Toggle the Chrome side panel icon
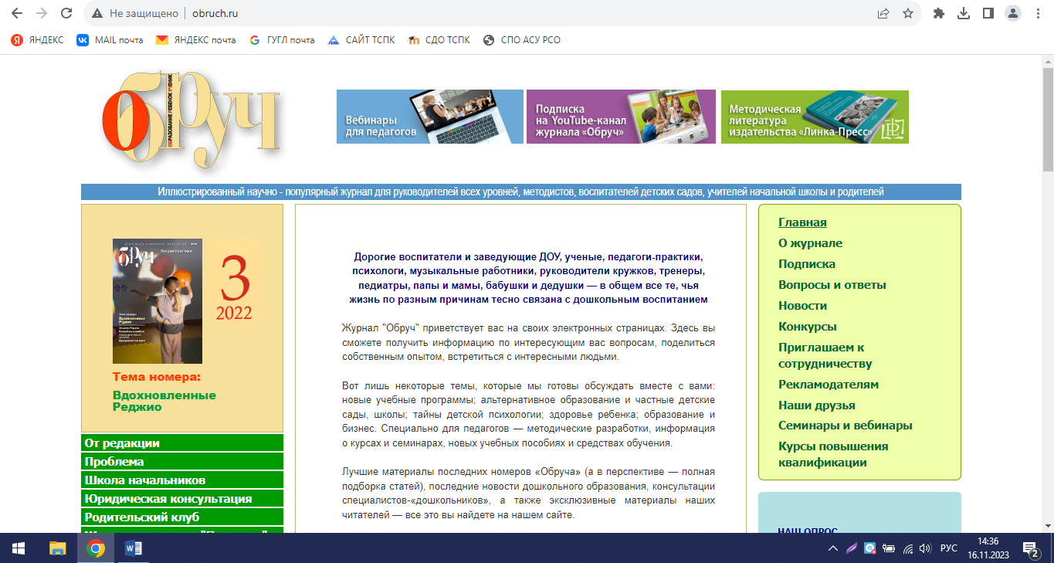1054x563 pixels. [x=988, y=13]
